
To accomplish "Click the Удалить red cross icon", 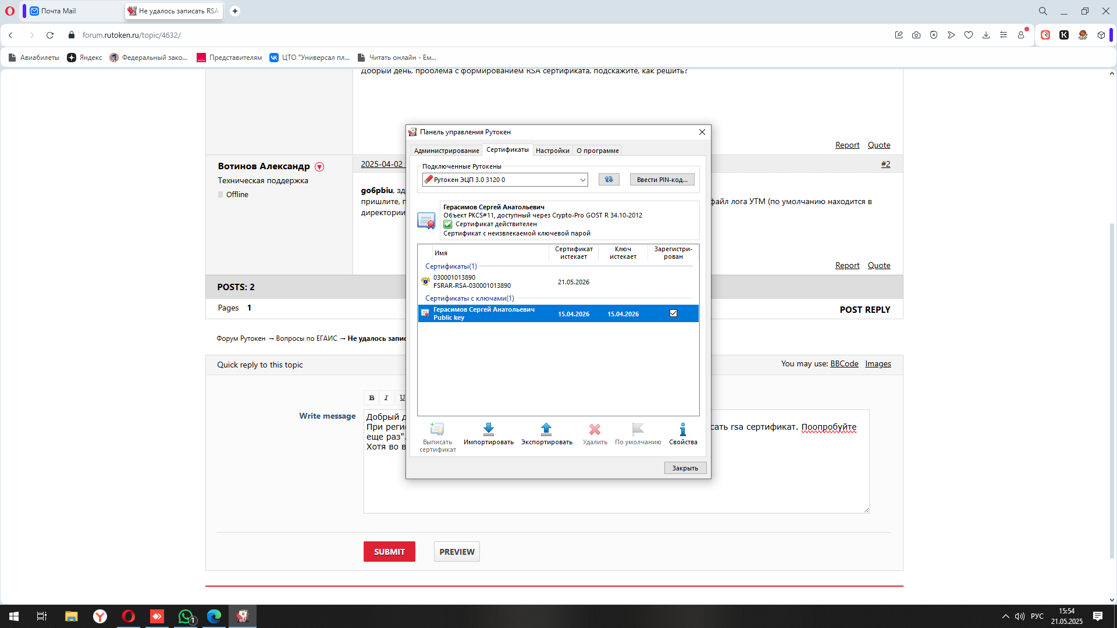I will click(595, 429).
